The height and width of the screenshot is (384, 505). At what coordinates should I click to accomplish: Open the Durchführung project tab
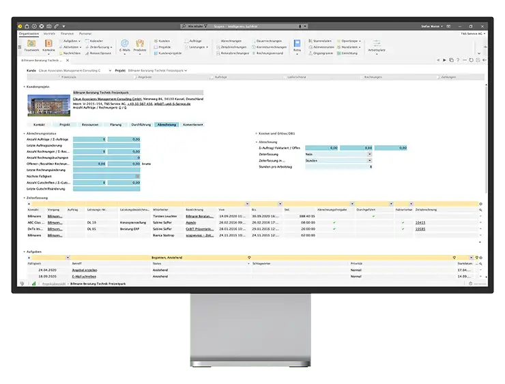[x=141, y=125]
